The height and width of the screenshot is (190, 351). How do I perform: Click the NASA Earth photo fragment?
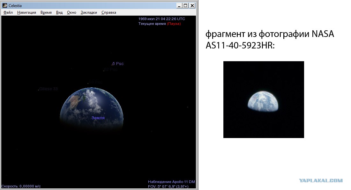tap(264, 99)
